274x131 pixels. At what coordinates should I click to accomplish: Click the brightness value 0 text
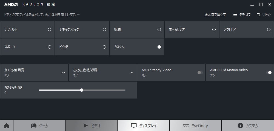(x=5, y=93)
